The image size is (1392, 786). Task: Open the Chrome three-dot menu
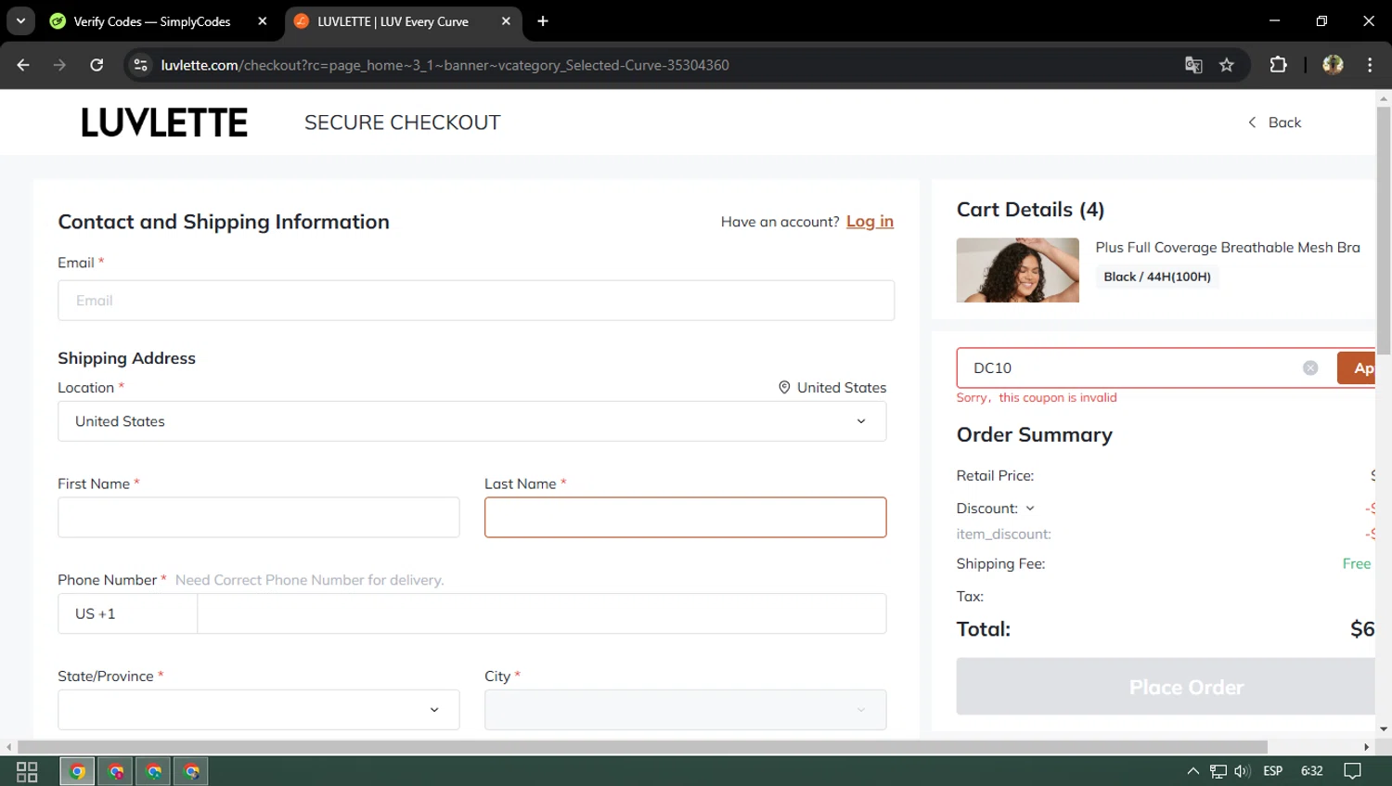tap(1370, 65)
